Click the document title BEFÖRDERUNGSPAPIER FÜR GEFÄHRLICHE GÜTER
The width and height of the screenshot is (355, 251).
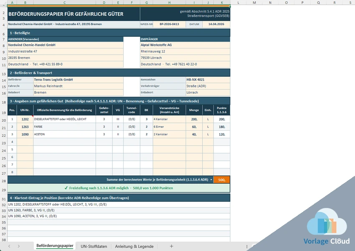click(66, 14)
